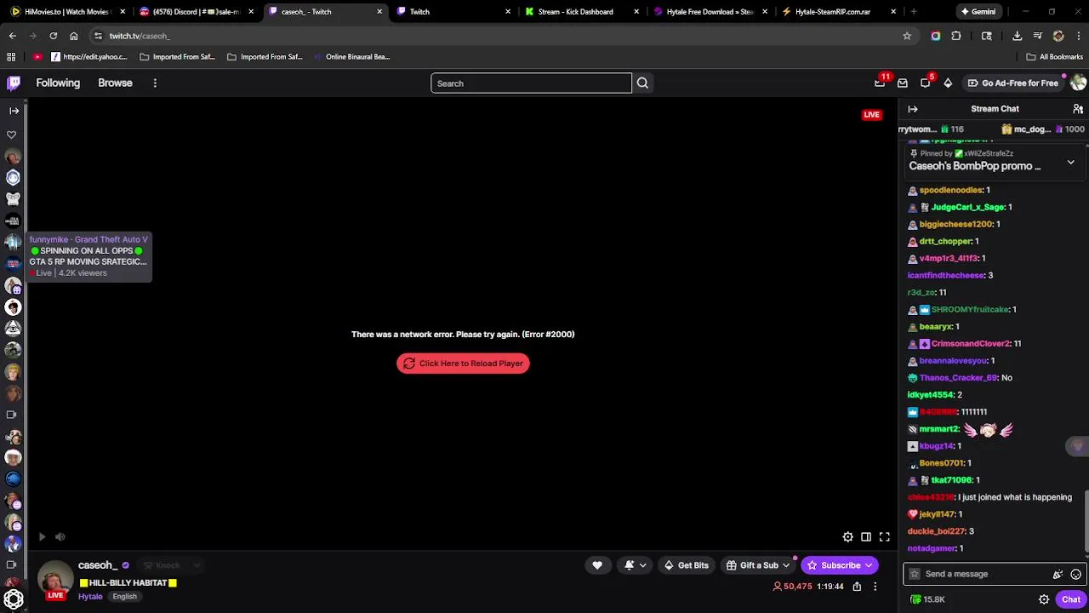This screenshot has width=1089, height=613.
Task: Click the Chrome address bar URL
Action: pyautogui.click(x=140, y=36)
